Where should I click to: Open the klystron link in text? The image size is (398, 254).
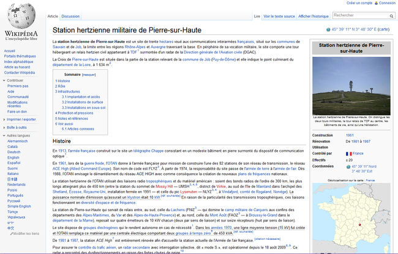coord(133,198)
